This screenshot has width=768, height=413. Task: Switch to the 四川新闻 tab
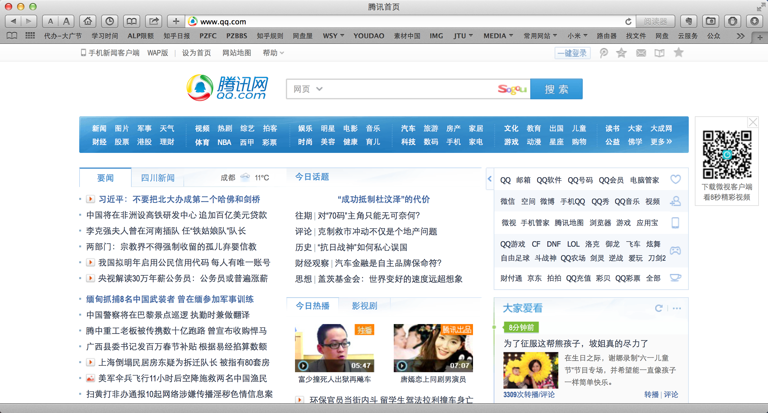pyautogui.click(x=158, y=178)
